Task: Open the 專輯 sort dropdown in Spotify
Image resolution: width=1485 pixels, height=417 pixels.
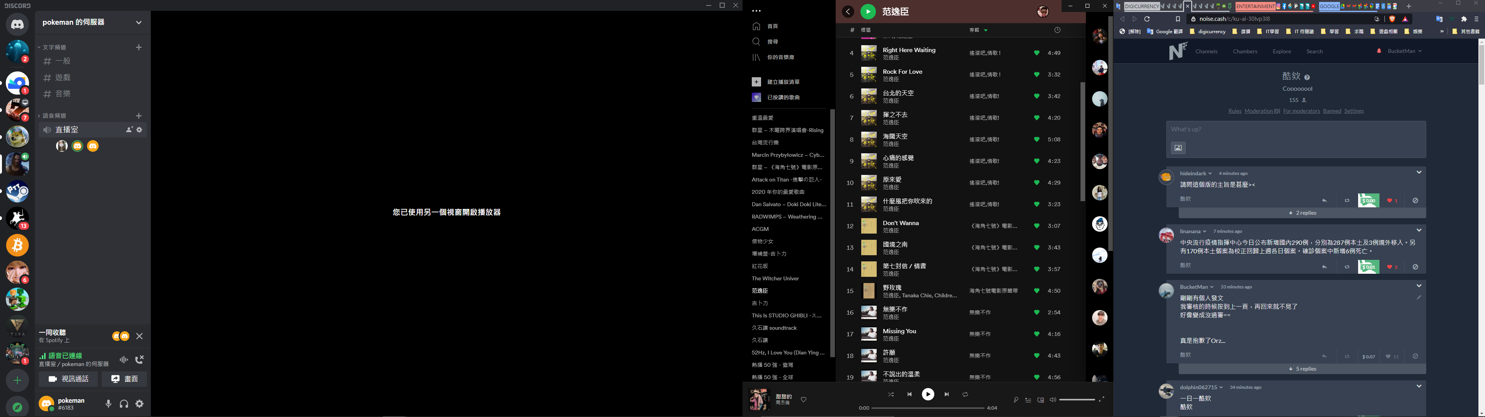Action: point(978,30)
